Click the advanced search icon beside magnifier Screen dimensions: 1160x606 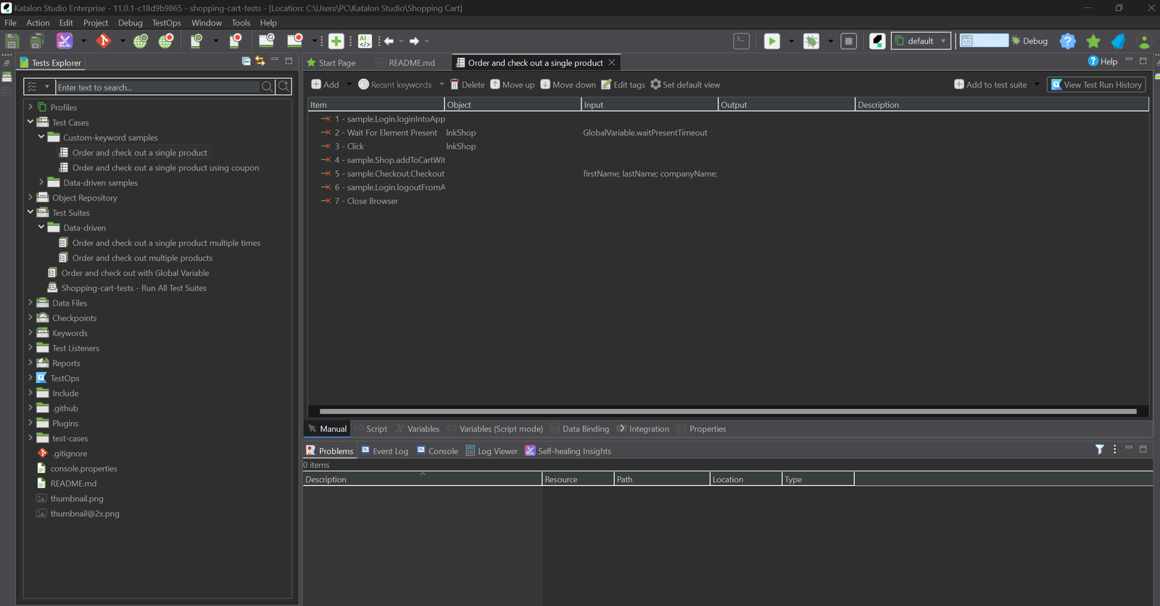point(283,87)
